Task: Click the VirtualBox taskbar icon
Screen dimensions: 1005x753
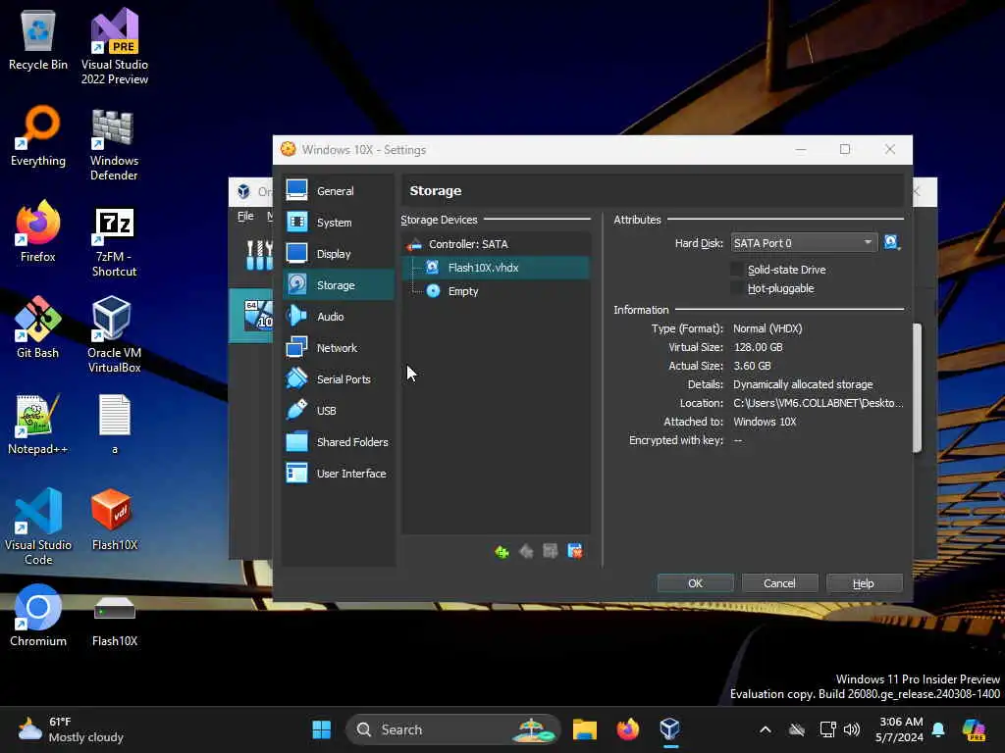Action: (669, 729)
